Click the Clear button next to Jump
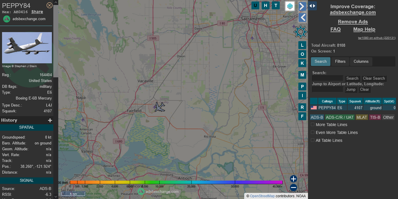Viewport: 398px width, 199px height. pos(364,90)
